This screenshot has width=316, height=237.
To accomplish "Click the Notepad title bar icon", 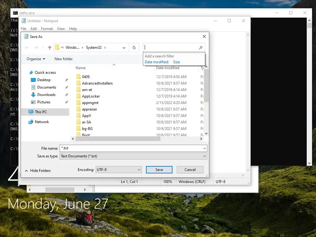I will tap(24, 21).
